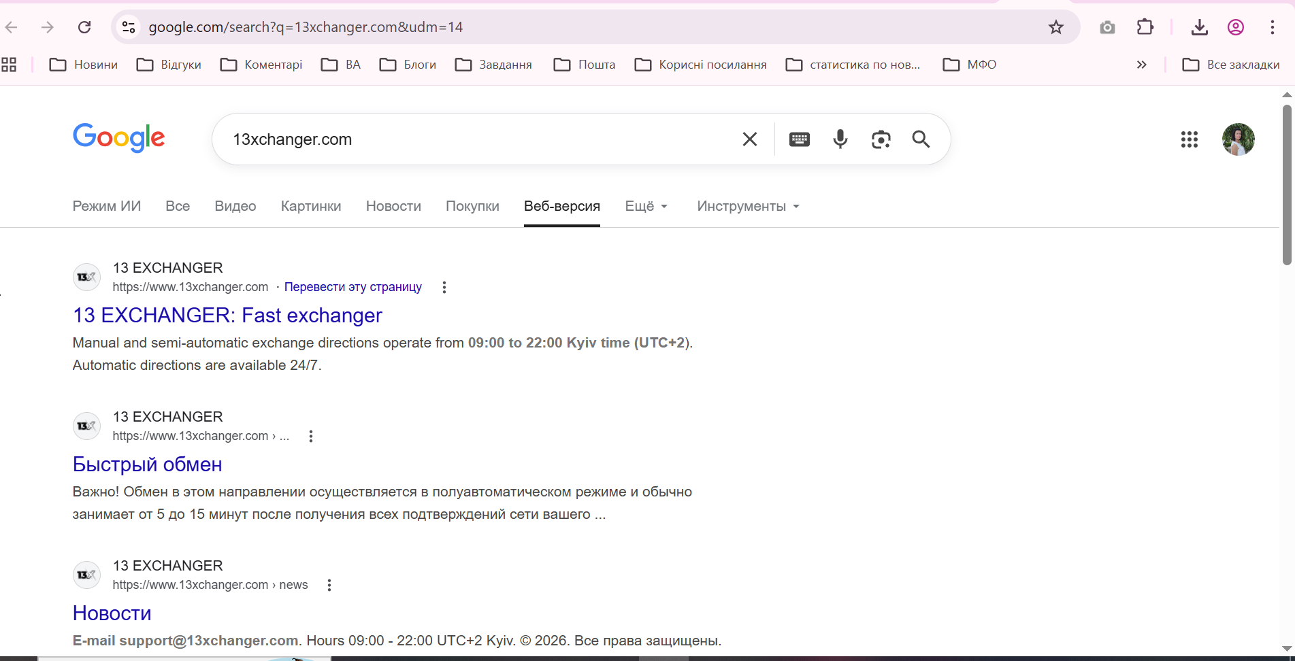This screenshot has height=661, width=1295.
Task: Reload the current page
Action: [x=84, y=27]
